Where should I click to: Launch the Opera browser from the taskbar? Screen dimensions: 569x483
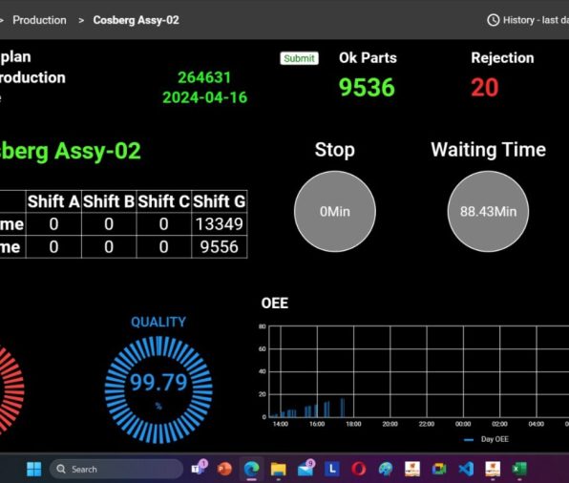click(359, 469)
